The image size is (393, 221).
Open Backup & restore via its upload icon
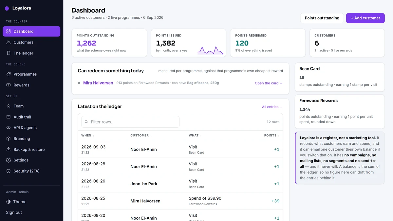[x=9, y=149]
